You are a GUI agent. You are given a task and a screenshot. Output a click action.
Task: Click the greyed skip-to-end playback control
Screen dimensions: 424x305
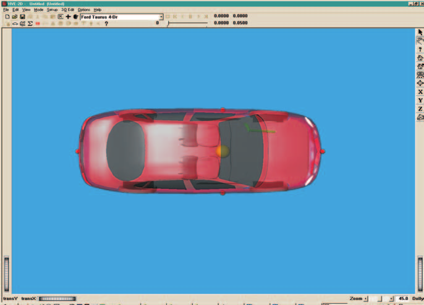[x=206, y=17]
